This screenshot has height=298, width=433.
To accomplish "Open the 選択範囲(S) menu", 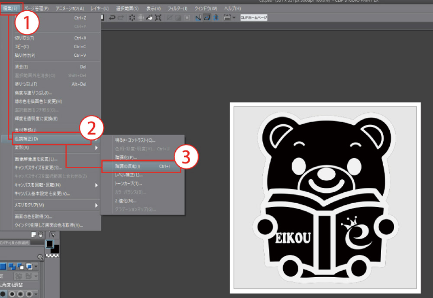I will coord(127,9).
